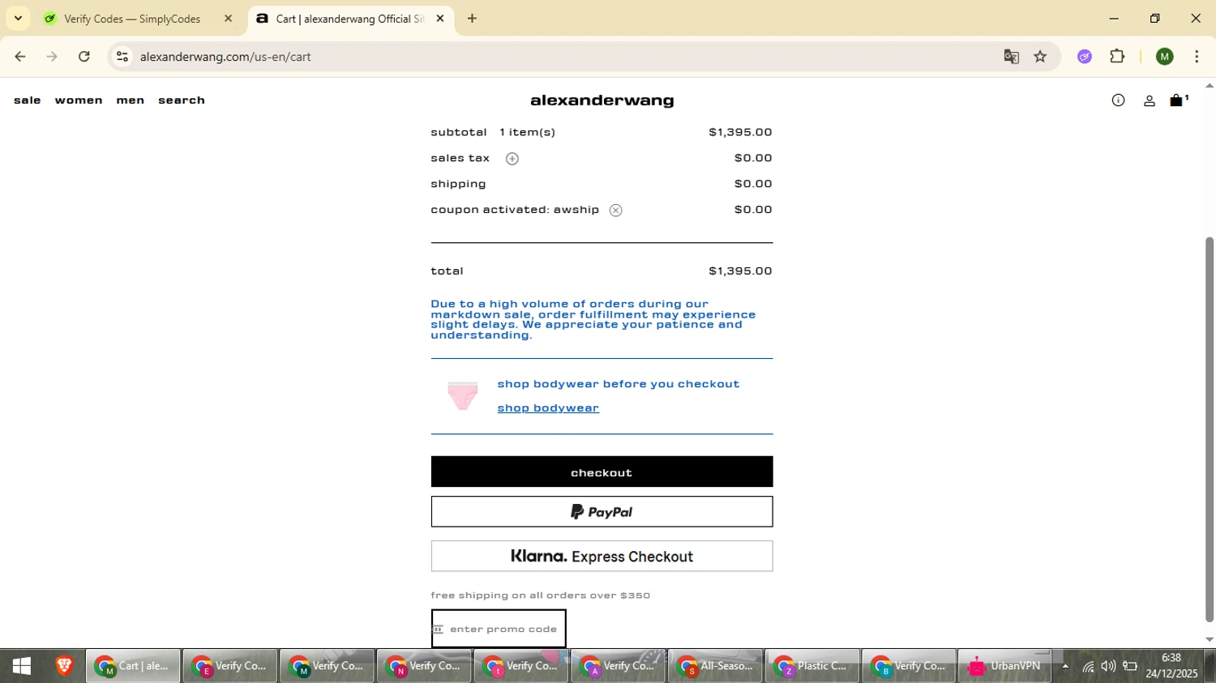Open the Chrome profile M avatar
The image size is (1216, 683).
coord(1165,57)
